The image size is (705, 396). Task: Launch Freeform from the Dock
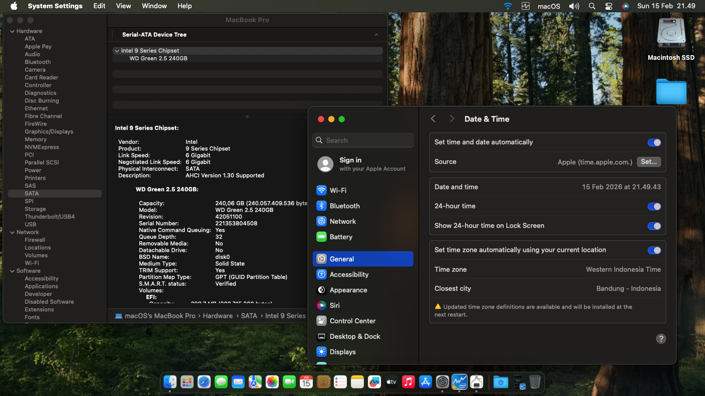(374, 382)
